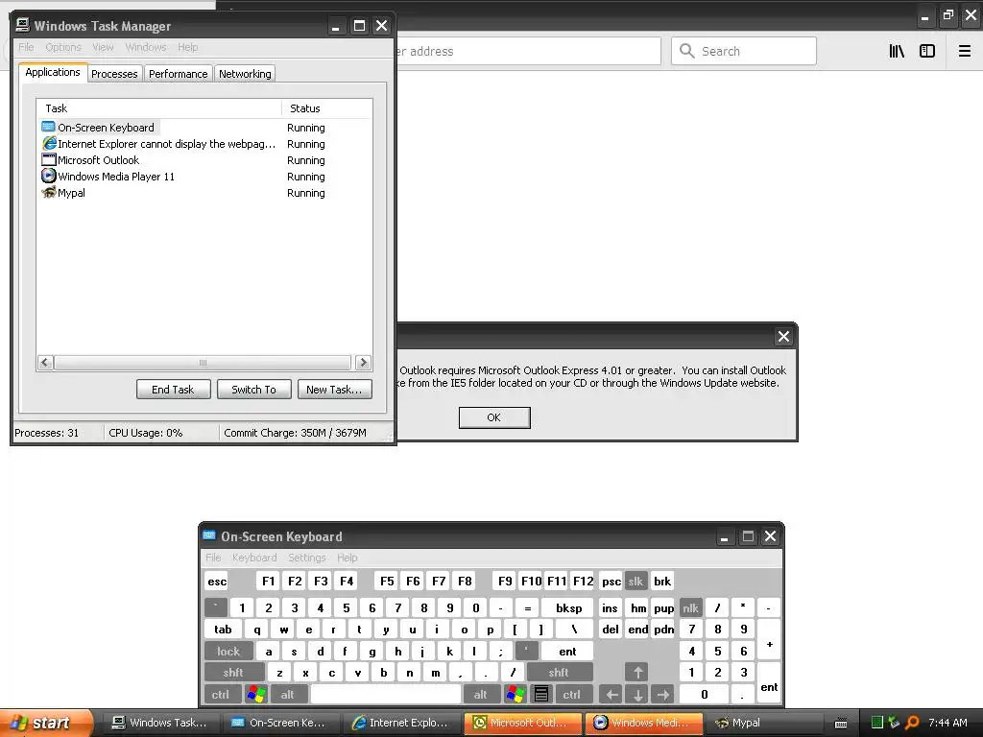Toggle the left alt key
Screen dimensions: 983x737
pyautogui.click(x=288, y=695)
